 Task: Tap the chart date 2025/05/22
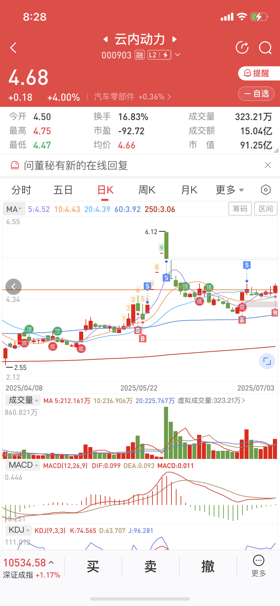click(139, 388)
